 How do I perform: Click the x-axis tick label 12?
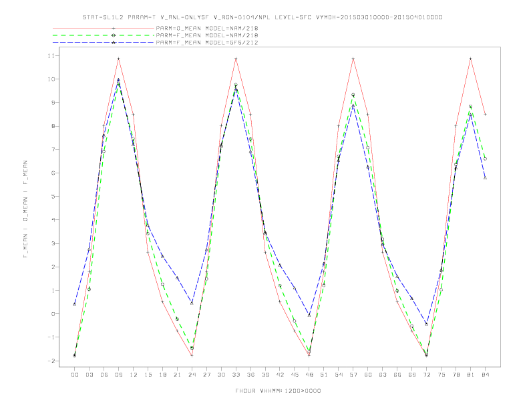click(134, 375)
